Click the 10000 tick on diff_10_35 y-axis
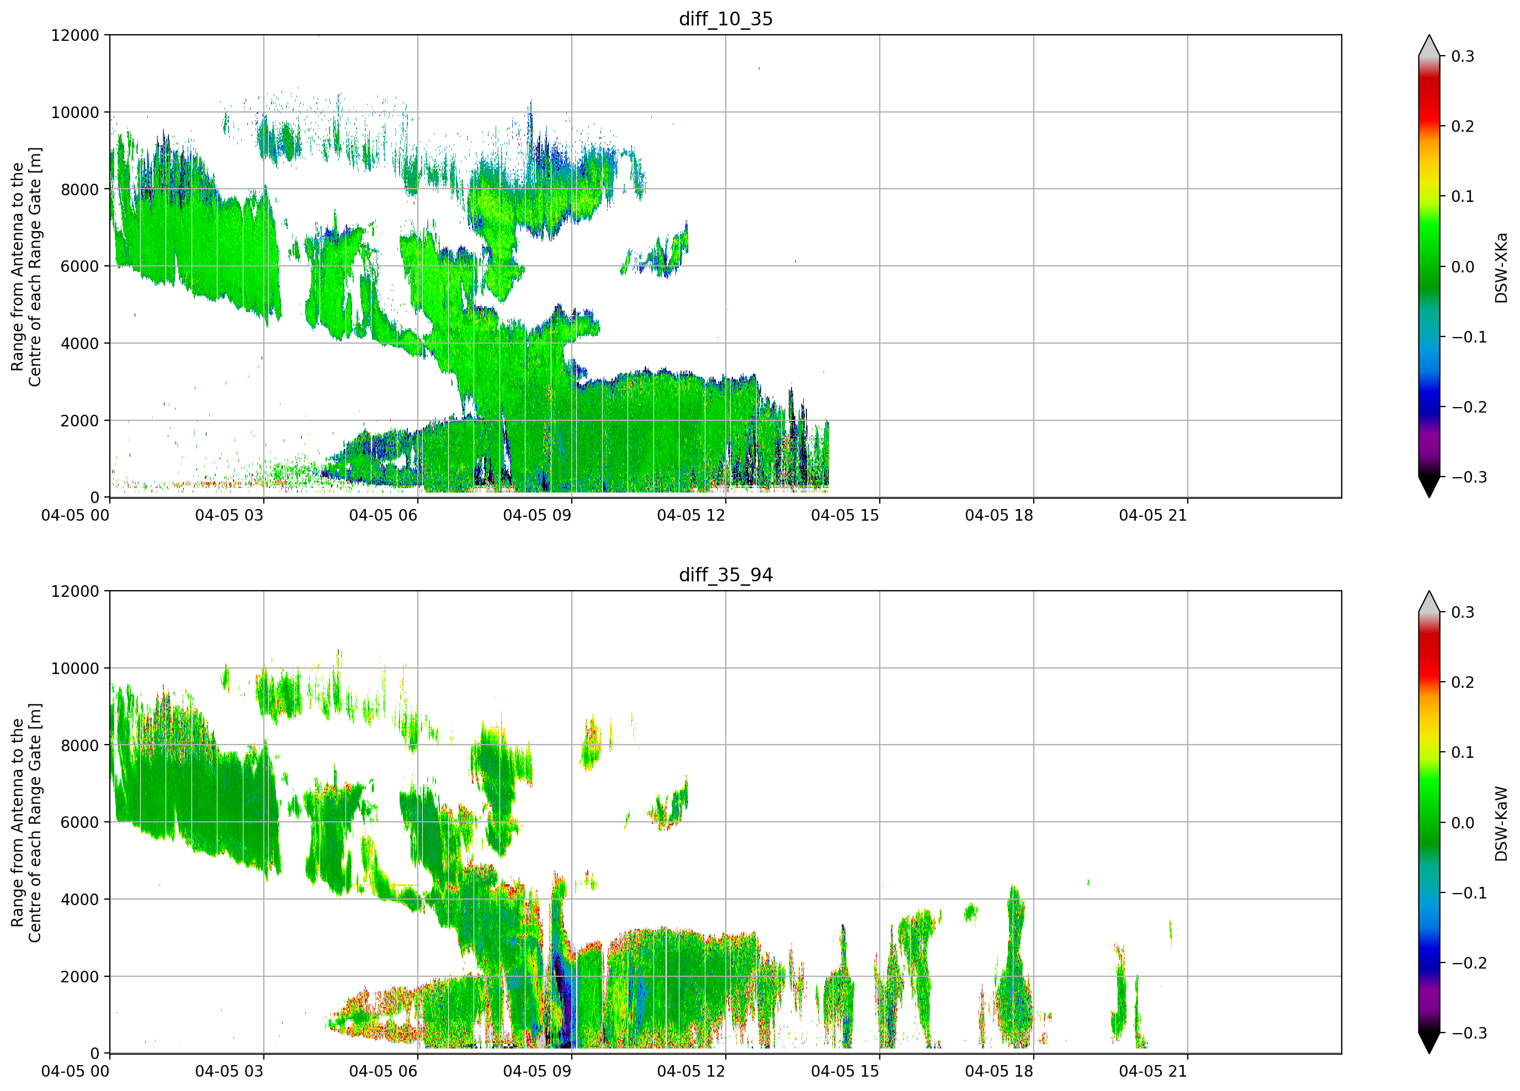Viewport: 1520px width, 1091px height. coord(75,113)
